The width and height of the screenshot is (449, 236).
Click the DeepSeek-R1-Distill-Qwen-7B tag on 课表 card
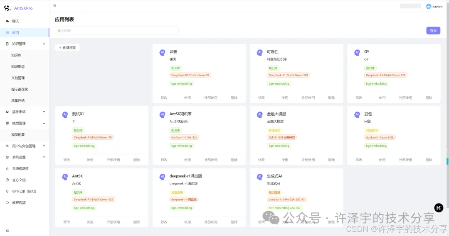click(190, 75)
